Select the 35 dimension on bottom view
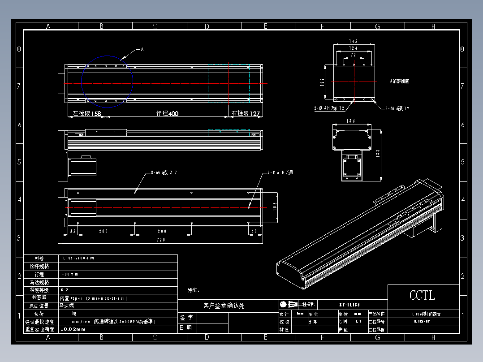The height and width of the screenshot is (362, 483). coord(73,231)
